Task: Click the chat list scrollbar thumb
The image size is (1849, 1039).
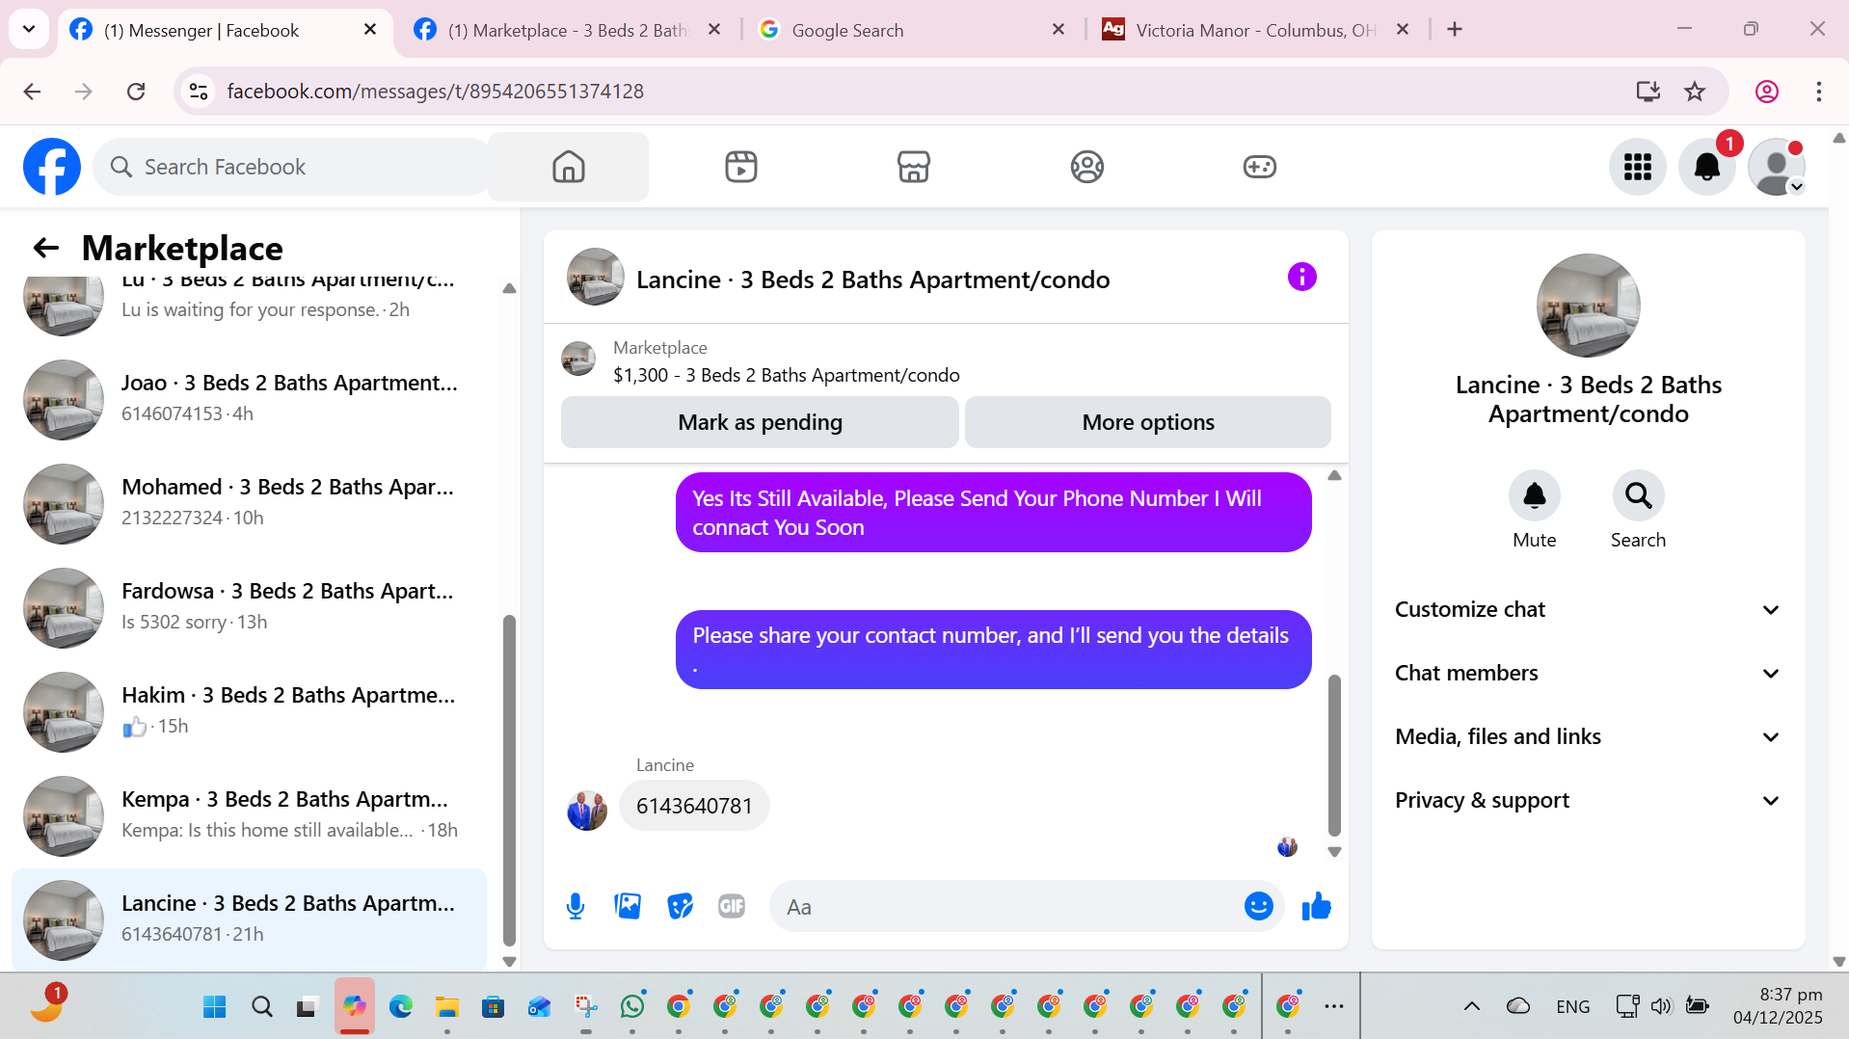Action: click(509, 781)
